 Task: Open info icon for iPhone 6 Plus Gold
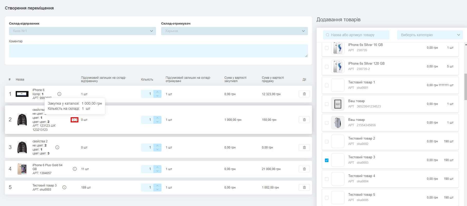click(x=75, y=169)
